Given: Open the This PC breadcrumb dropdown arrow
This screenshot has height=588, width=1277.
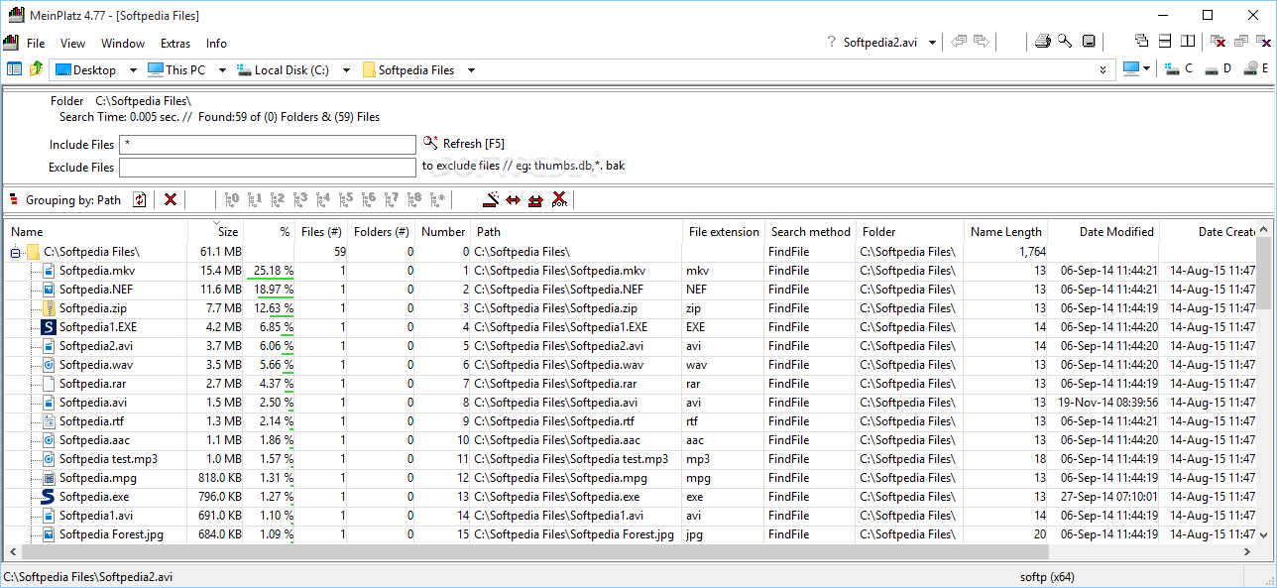Looking at the screenshot, I should (222, 70).
